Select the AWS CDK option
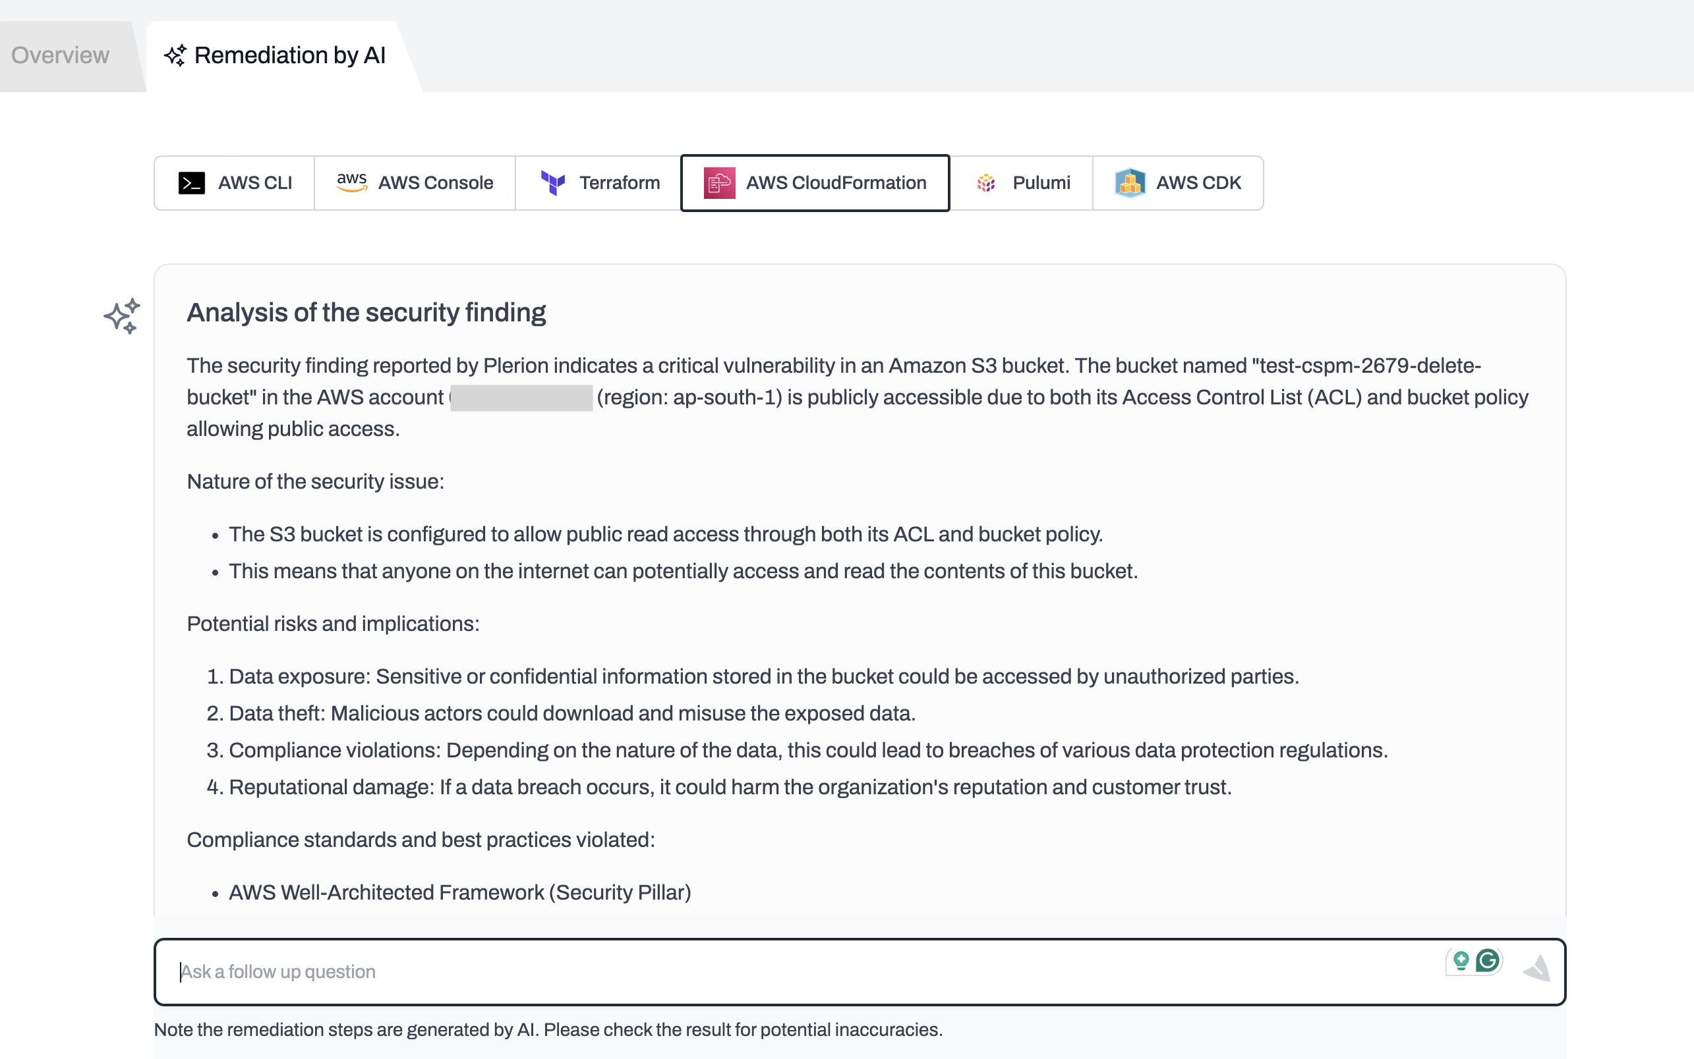1694x1059 pixels. point(1178,183)
